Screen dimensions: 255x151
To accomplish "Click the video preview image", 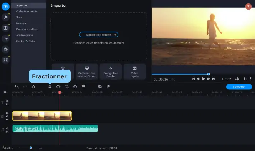I will click(x=203, y=36).
